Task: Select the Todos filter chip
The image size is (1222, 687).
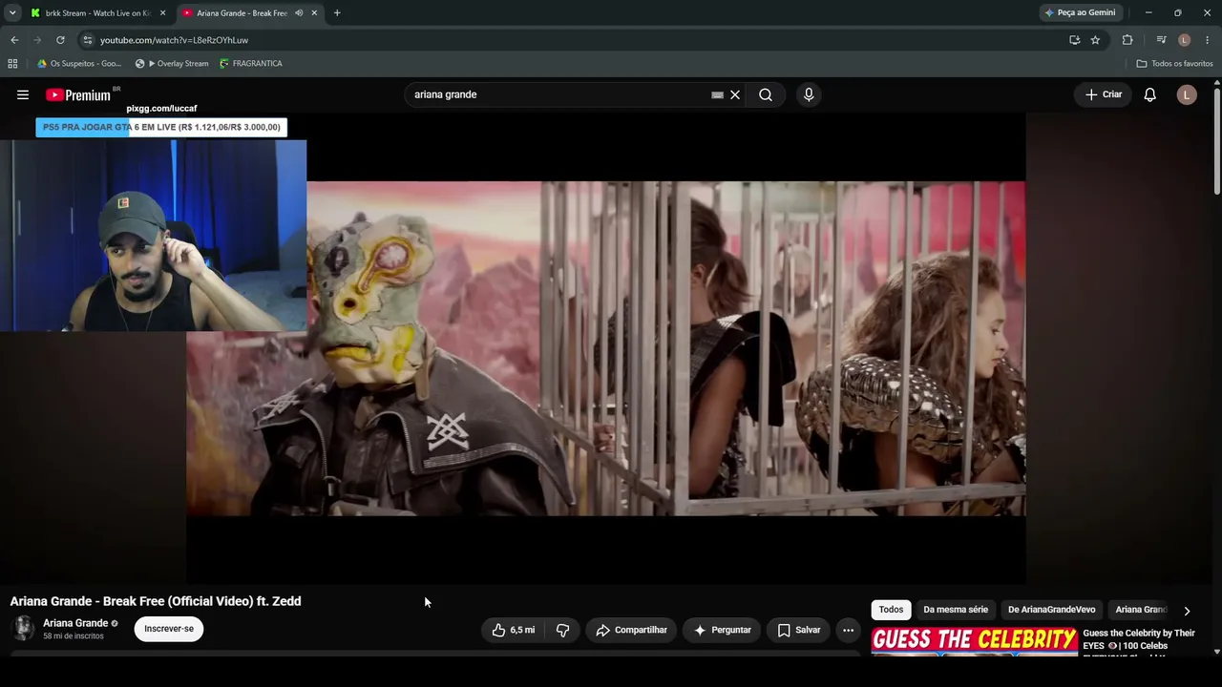Action: click(x=891, y=610)
